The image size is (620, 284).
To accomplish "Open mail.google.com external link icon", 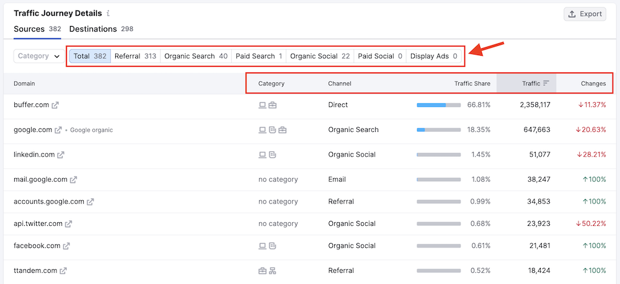I will [x=73, y=180].
